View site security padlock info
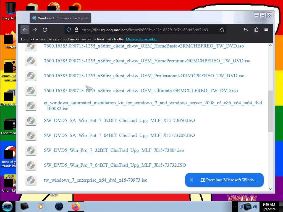 click(76, 30)
